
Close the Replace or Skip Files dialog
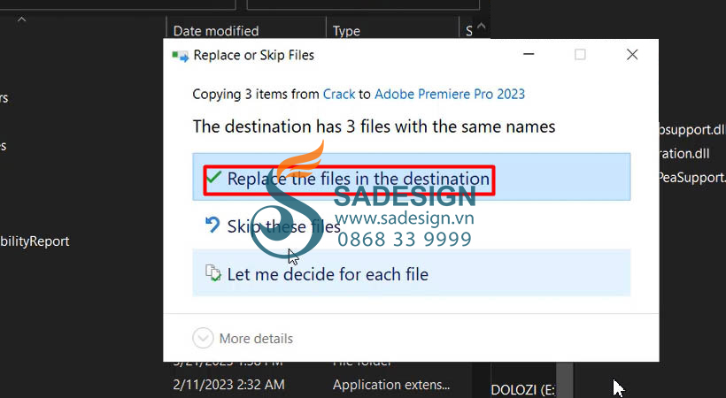[632, 55]
